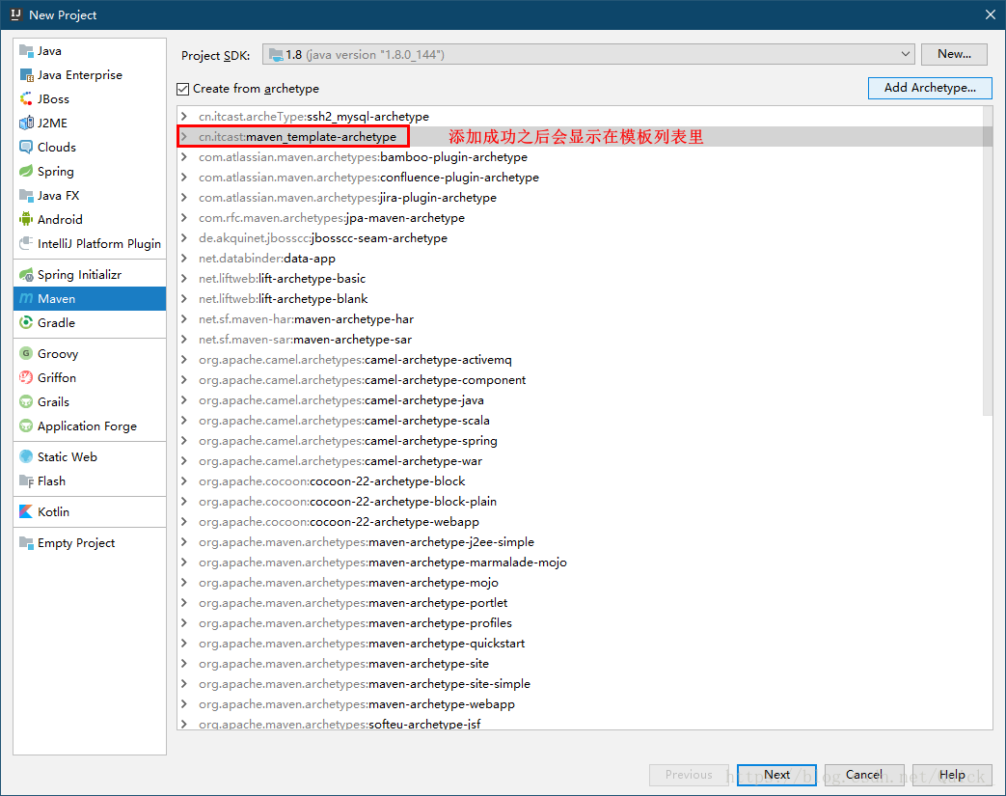This screenshot has width=1006, height=796.
Task: Open the Project SDK dropdown
Action: point(906,55)
